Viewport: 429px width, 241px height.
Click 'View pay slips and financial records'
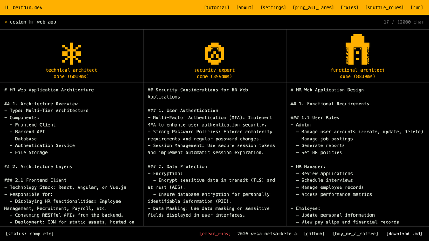pyautogui.click(x=350, y=222)
